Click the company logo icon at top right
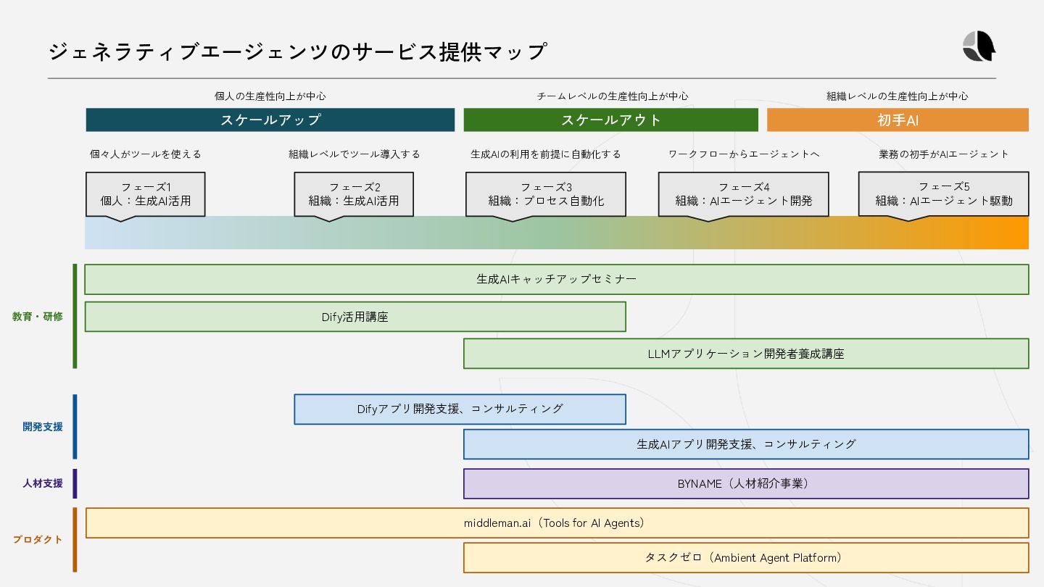 tap(979, 47)
